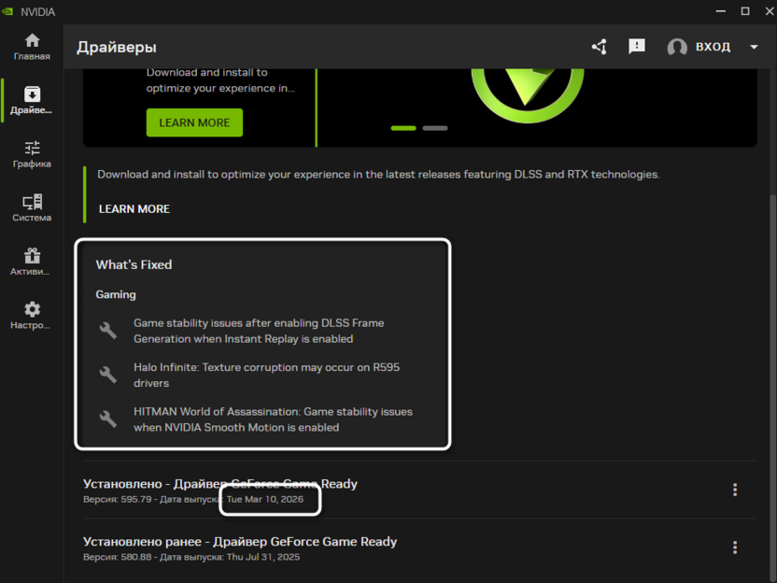Click the wrench icon beside Halo Infinite
Viewport: 777px width, 583px height.
108,375
